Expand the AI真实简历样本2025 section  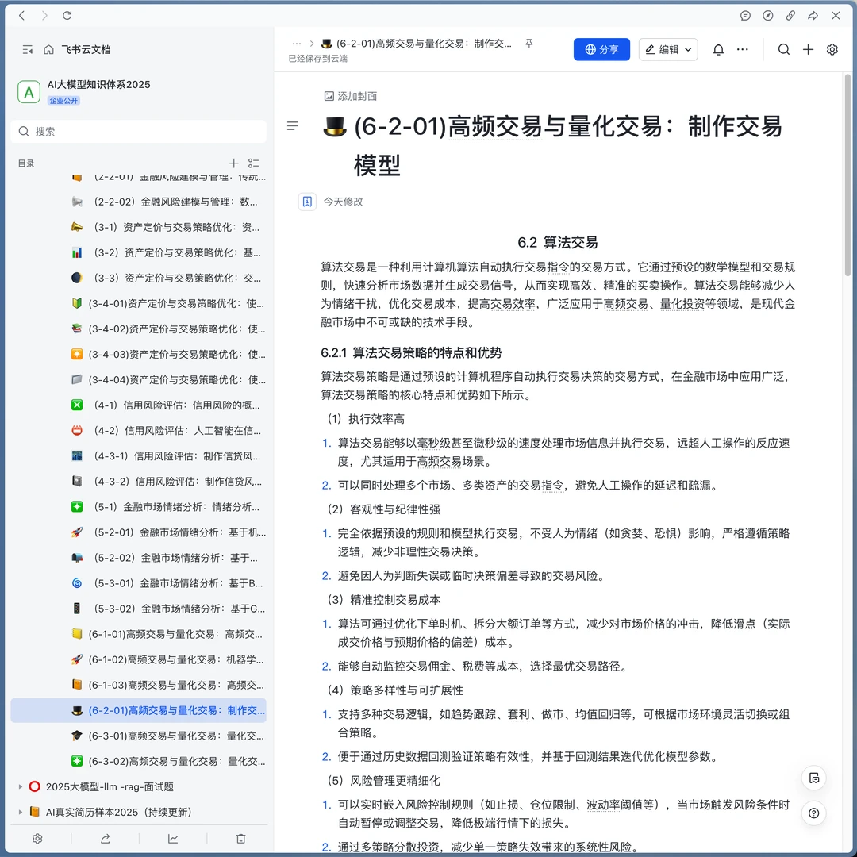point(21,812)
